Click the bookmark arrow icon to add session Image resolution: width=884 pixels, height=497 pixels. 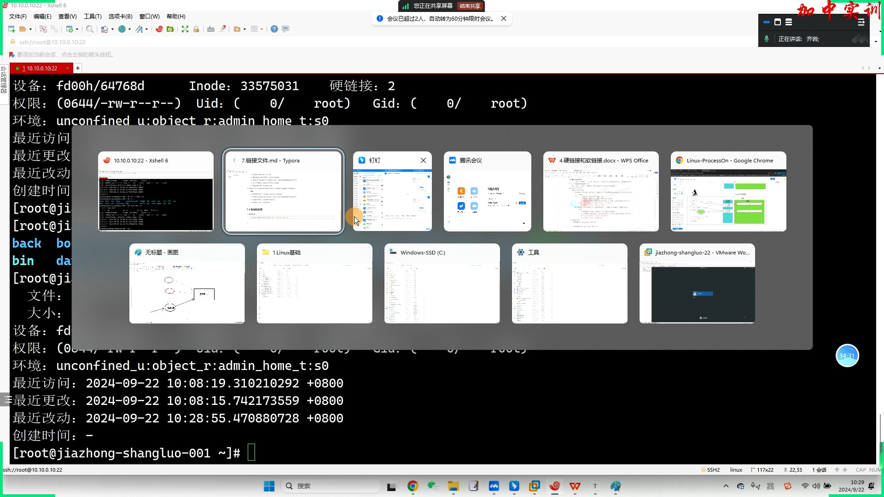[x=12, y=55]
